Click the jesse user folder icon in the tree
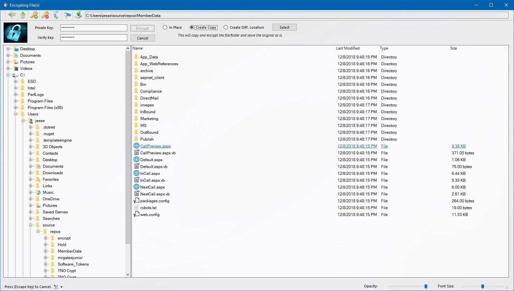 pos(31,121)
